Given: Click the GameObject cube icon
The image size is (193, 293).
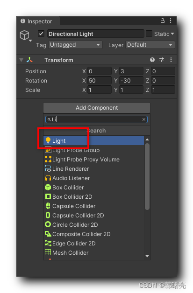Looking at the screenshot, I should point(25,35).
